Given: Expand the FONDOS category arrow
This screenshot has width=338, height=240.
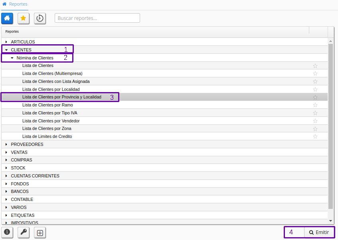Looking at the screenshot, I should [6, 184].
